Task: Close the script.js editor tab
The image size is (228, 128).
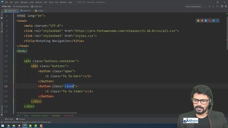Action: click(x=45, y=11)
